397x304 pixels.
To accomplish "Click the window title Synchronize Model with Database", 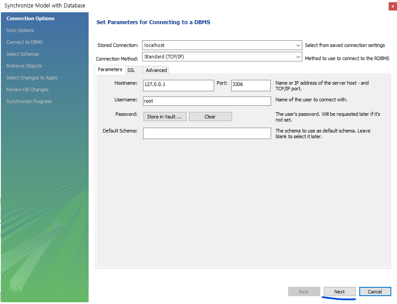I will 45,6.
